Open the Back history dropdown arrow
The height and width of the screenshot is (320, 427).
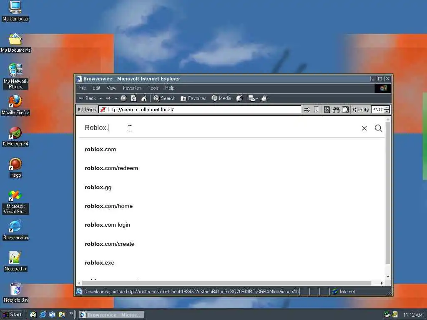click(100, 98)
